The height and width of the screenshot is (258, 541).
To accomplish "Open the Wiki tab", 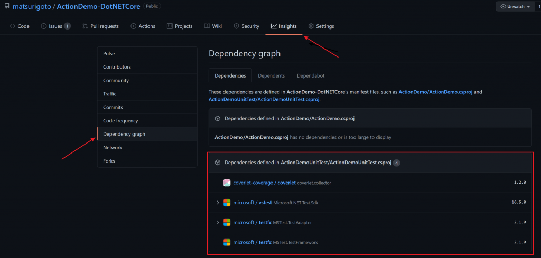I will 213,26.
